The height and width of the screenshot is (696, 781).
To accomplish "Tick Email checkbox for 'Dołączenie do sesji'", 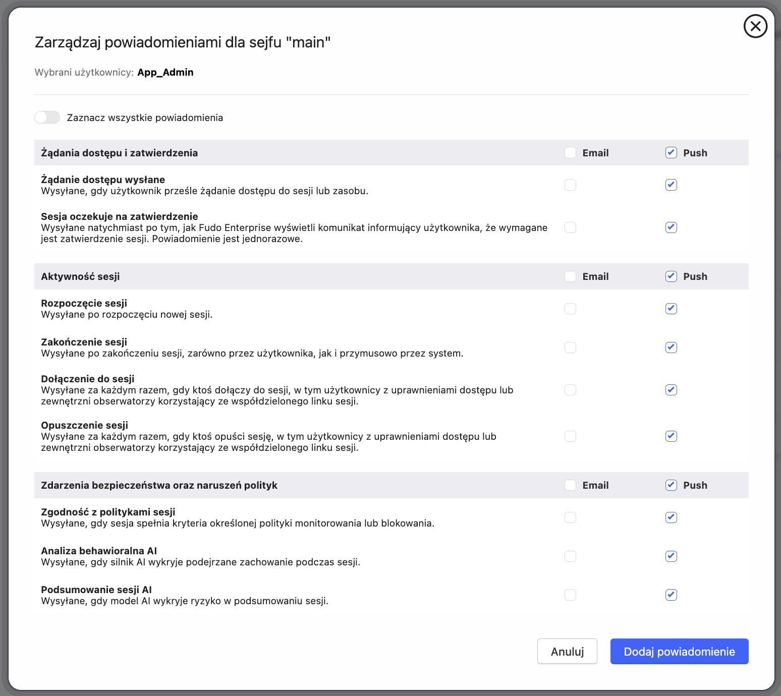I will [x=570, y=390].
